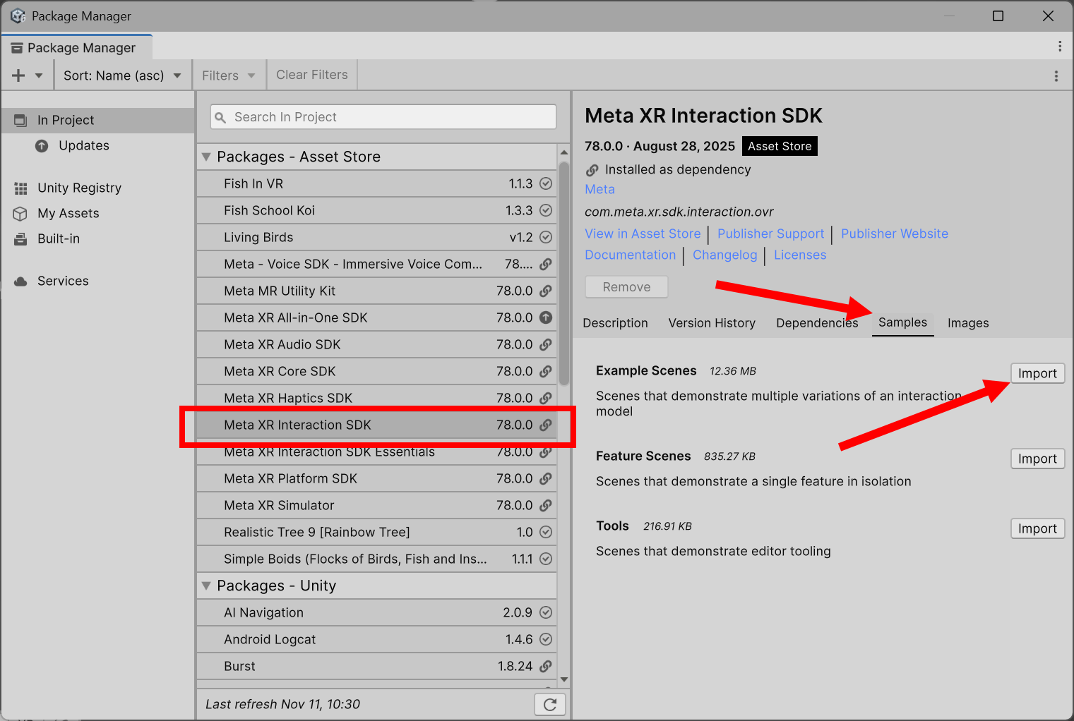This screenshot has height=721, width=1074.
Task: Click link icon on Meta XR Audio SDK row
Action: tap(546, 344)
